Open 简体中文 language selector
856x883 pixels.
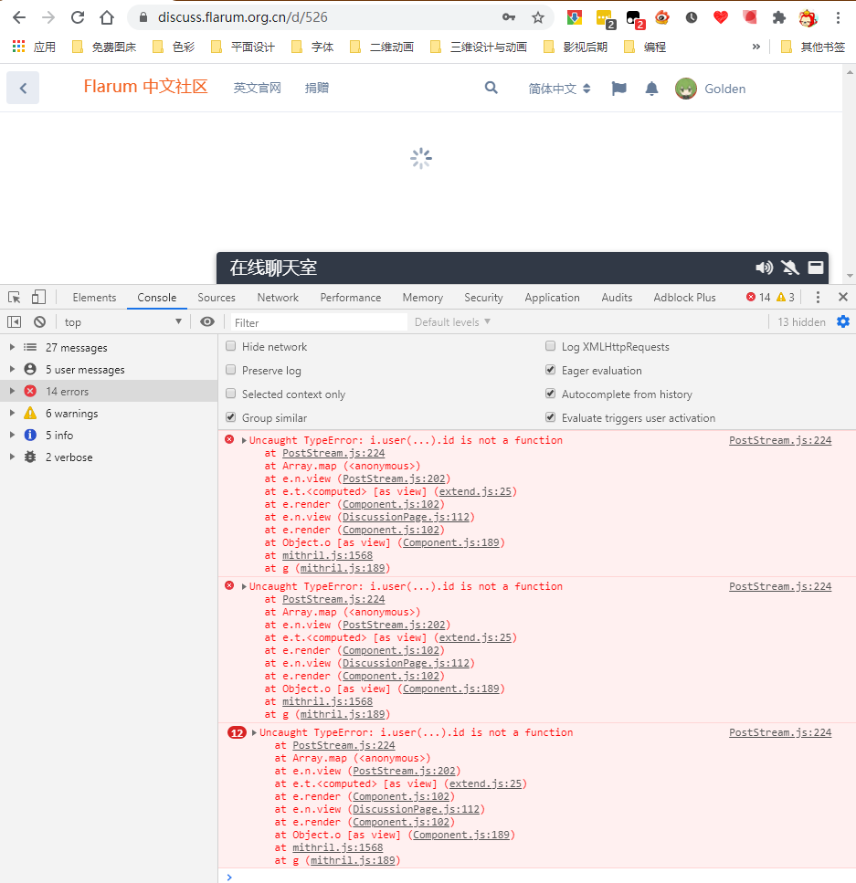[x=559, y=89]
